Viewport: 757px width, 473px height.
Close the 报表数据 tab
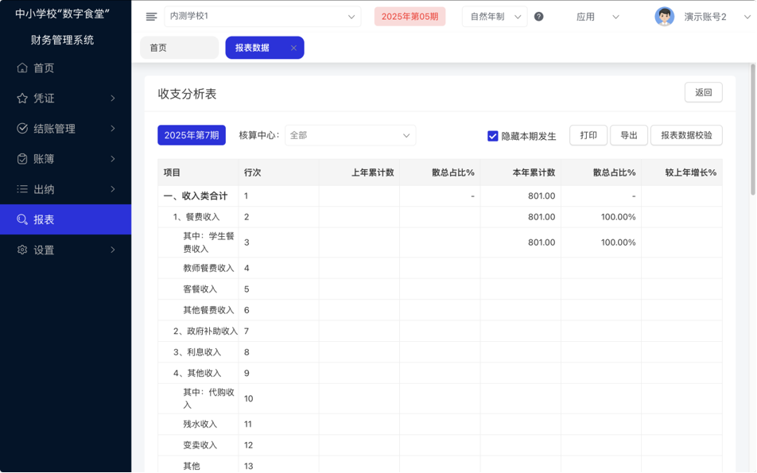click(293, 48)
